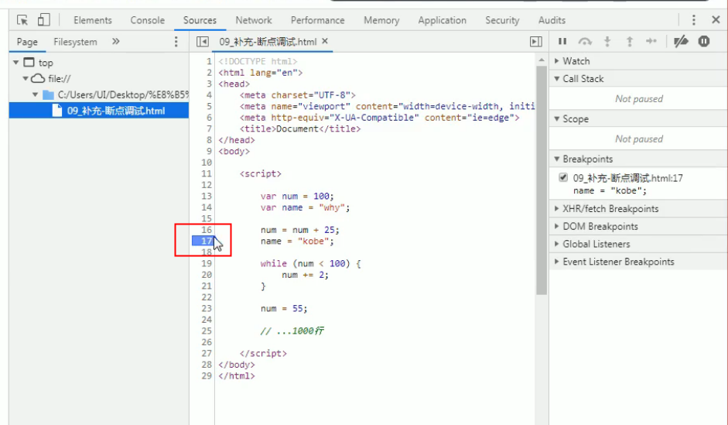Toggle the device toolbar icon
The height and width of the screenshot is (425, 728).
43,20
